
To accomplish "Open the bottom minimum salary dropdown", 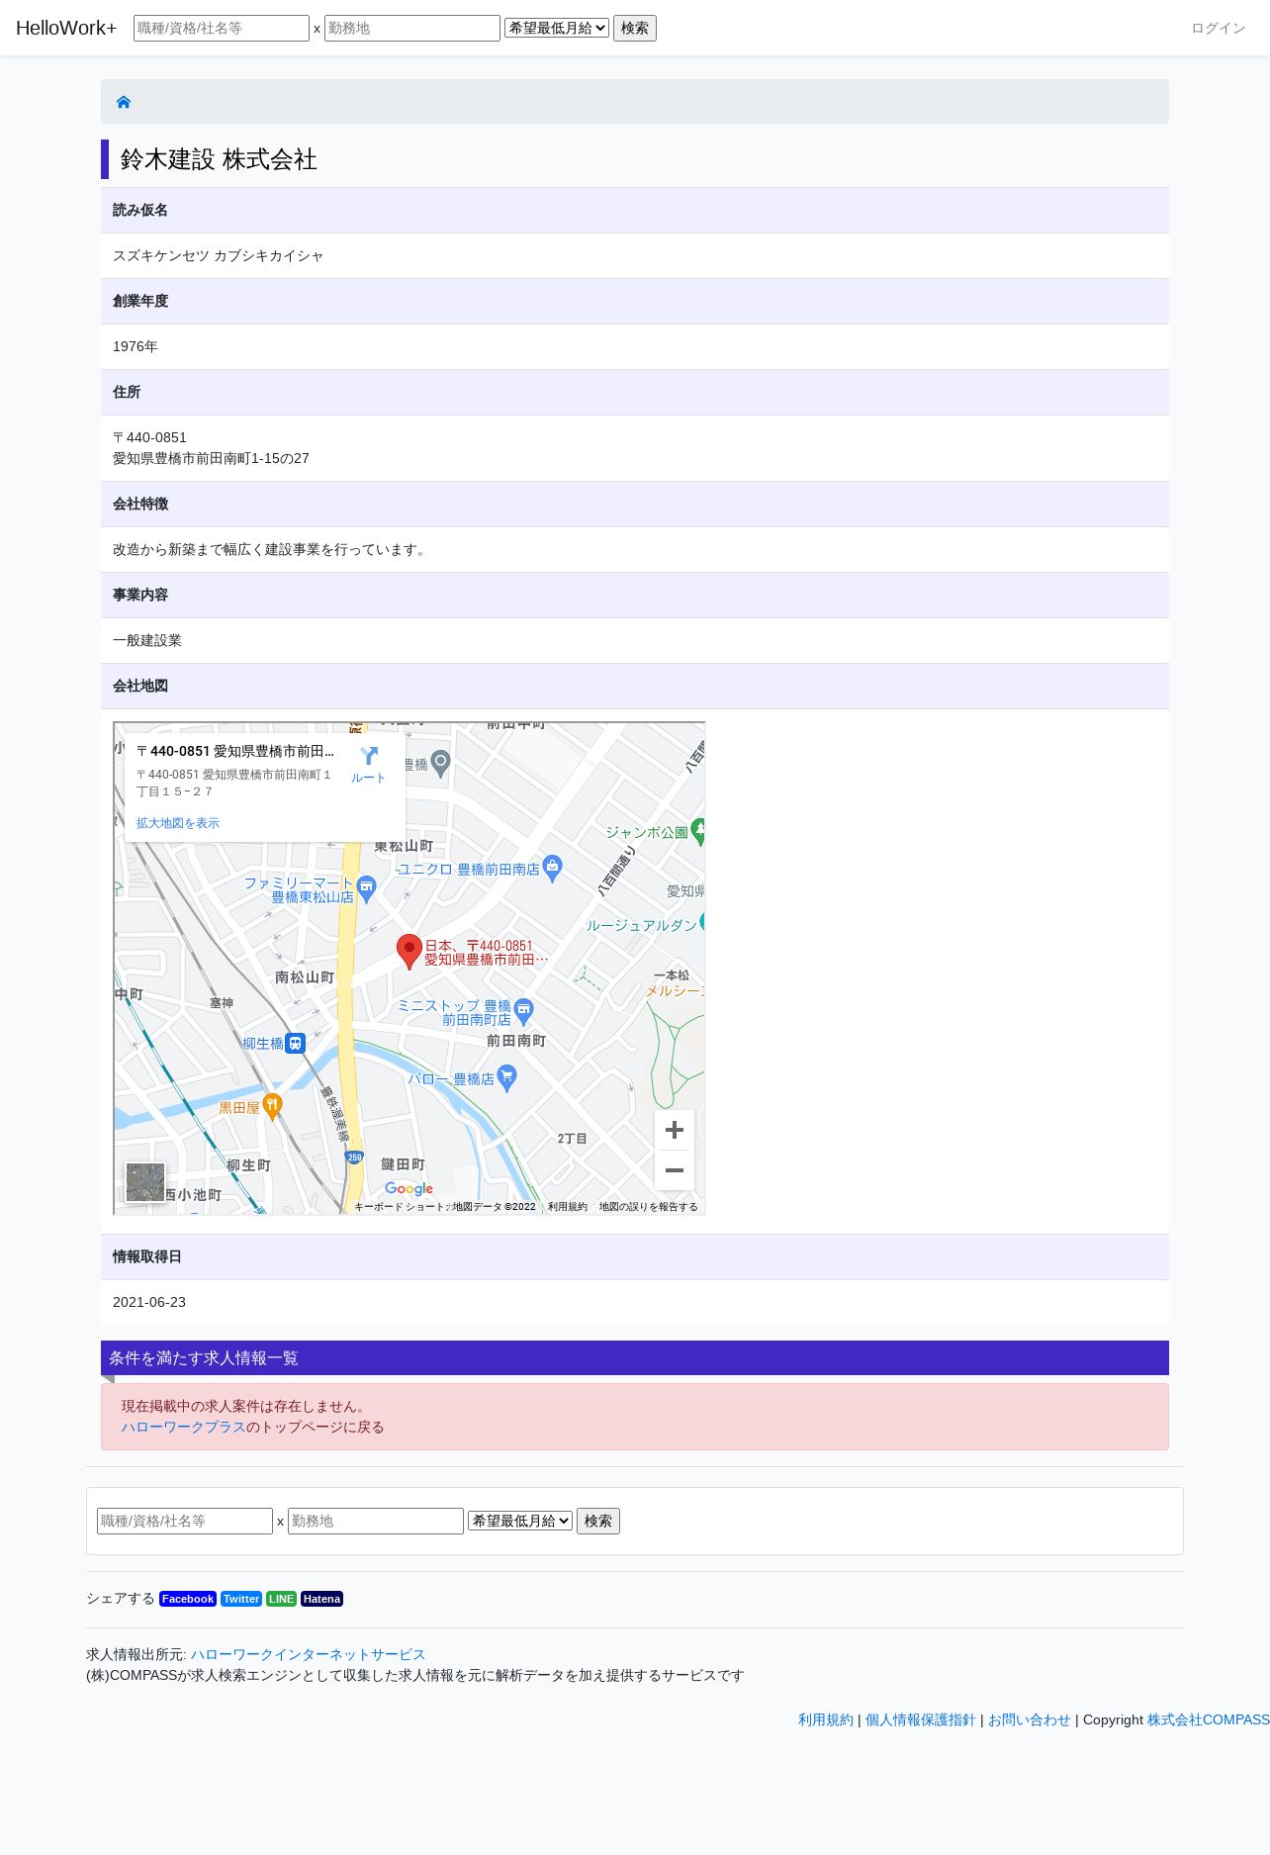I will [x=520, y=1521].
